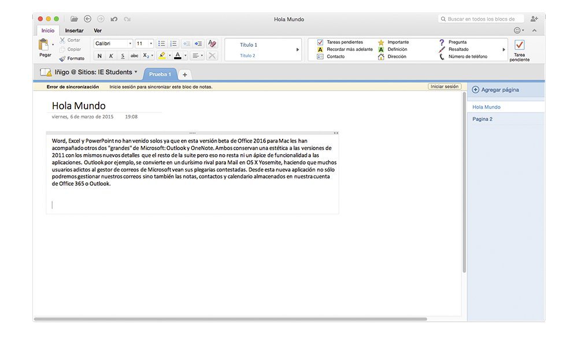Select the Formato painter
Screen dimensions: 578x340
[72, 58]
